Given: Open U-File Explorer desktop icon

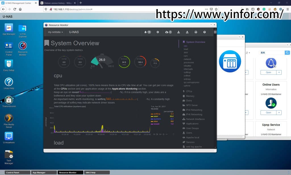Looking at the screenshot, I should click(x=23, y=31).
